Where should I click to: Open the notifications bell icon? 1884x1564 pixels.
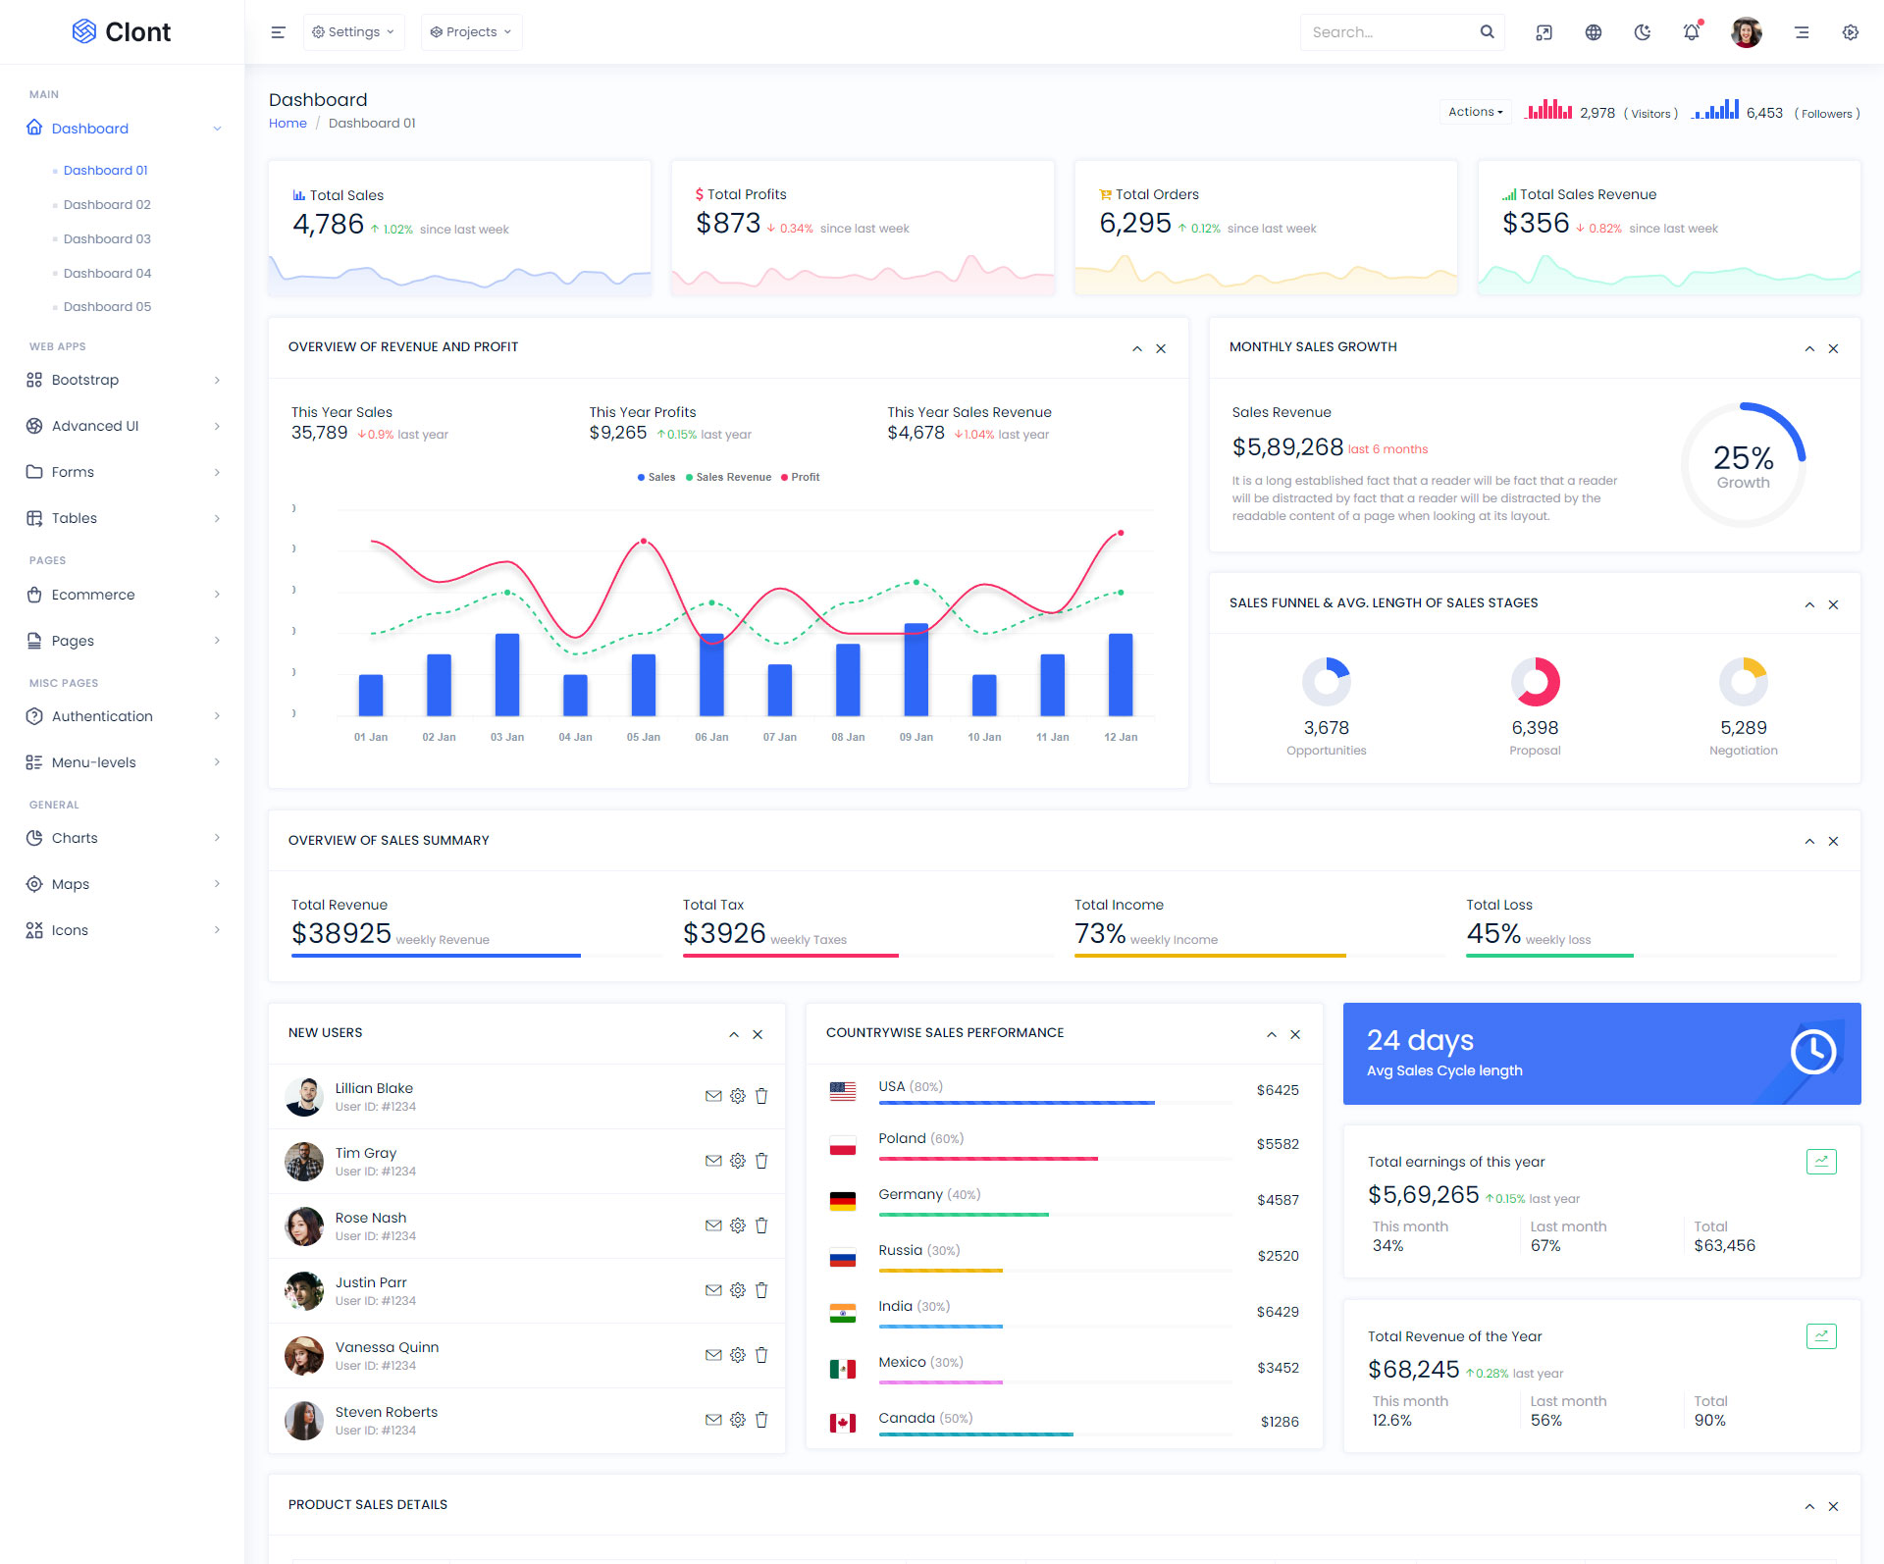[x=1691, y=32]
